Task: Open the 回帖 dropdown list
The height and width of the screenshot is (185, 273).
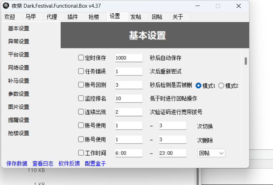Action: click(x=211, y=153)
